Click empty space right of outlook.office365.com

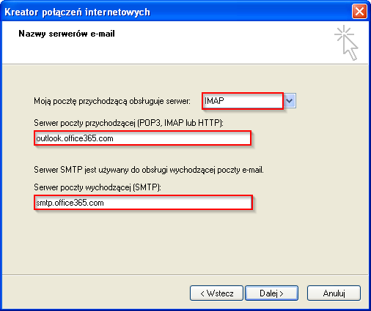pos(182,138)
